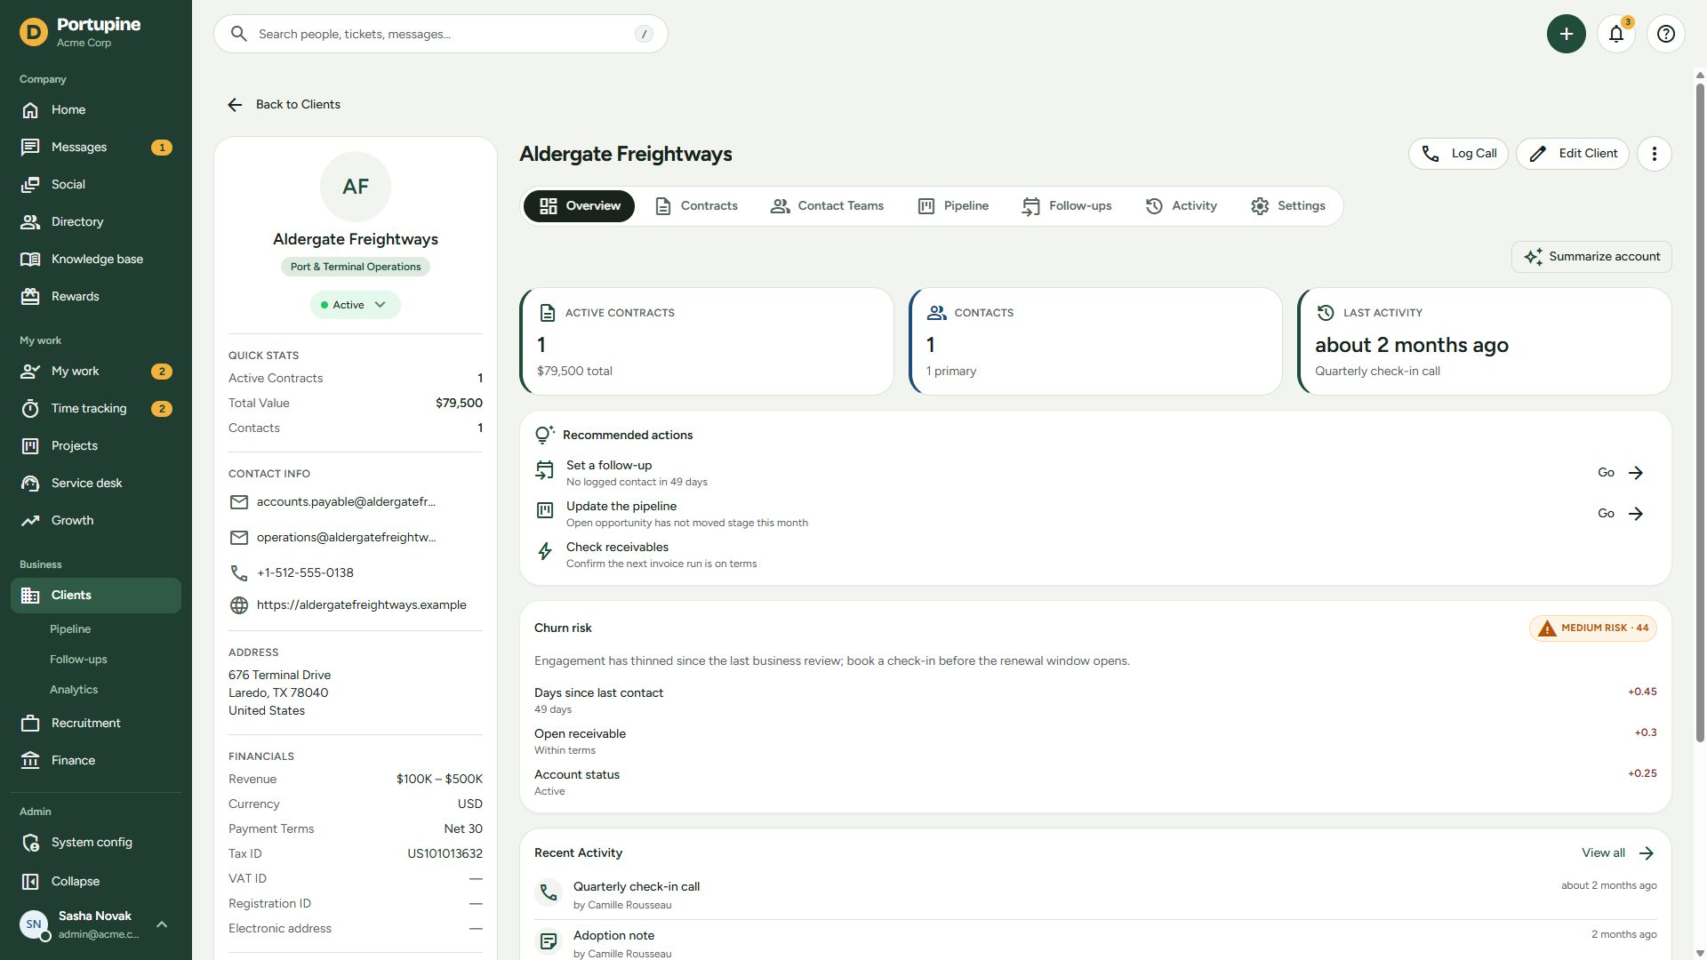1707x960 pixels.
Task: Click the Log Call button
Action: point(1459,154)
